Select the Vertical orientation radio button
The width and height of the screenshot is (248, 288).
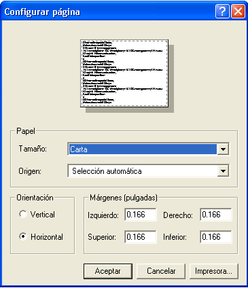pos(23,214)
